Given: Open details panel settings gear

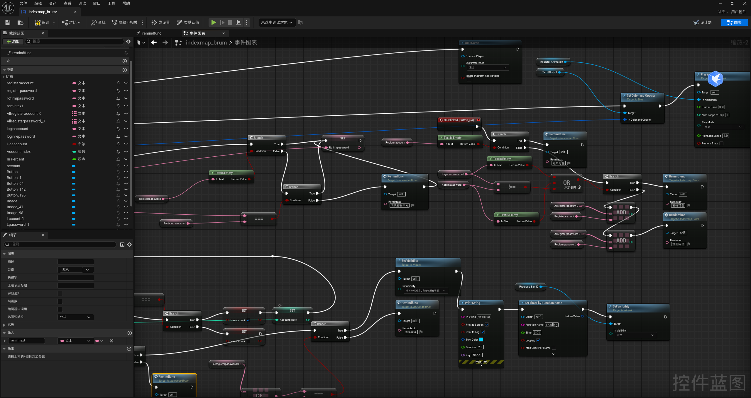Looking at the screenshot, I should (129, 245).
